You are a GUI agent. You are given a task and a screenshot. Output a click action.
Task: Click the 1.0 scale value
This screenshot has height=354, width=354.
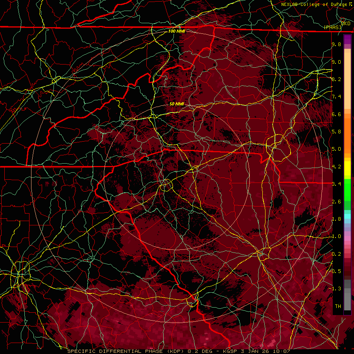(336, 236)
